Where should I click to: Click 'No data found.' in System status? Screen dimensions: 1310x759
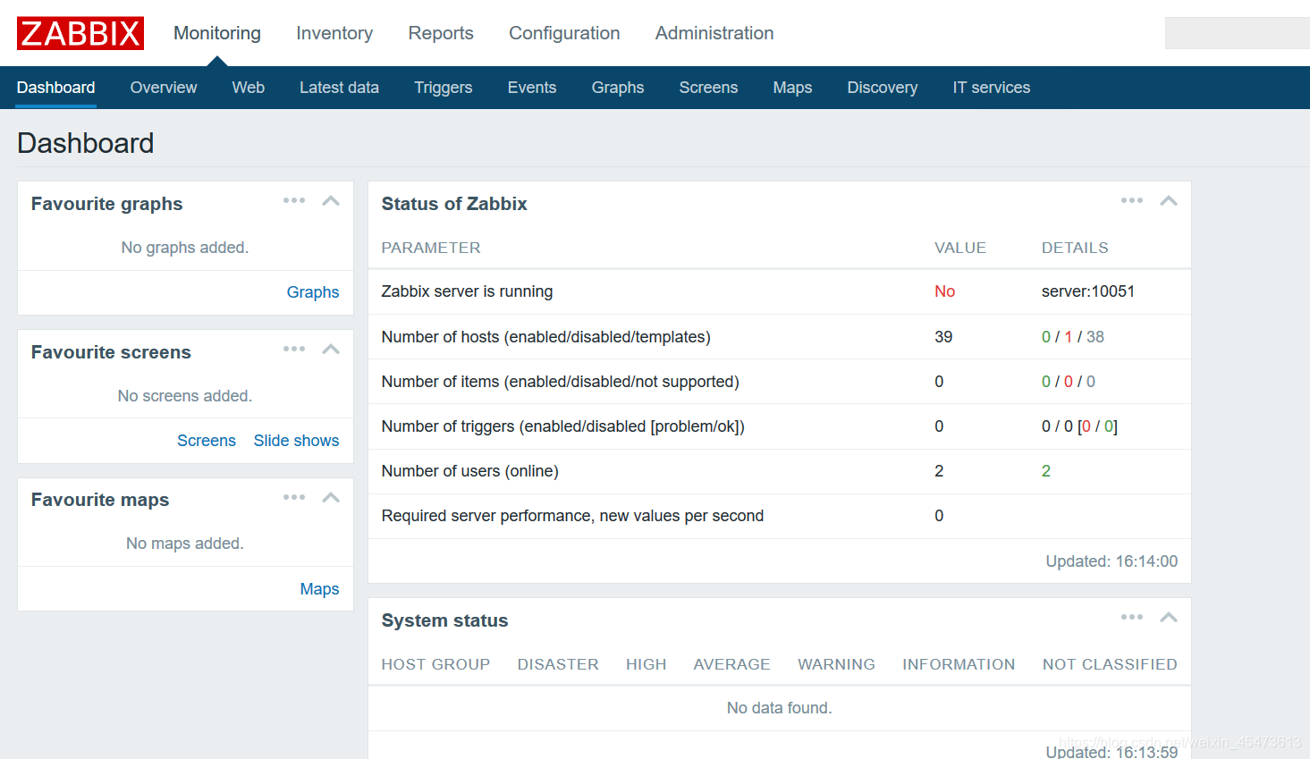click(779, 708)
